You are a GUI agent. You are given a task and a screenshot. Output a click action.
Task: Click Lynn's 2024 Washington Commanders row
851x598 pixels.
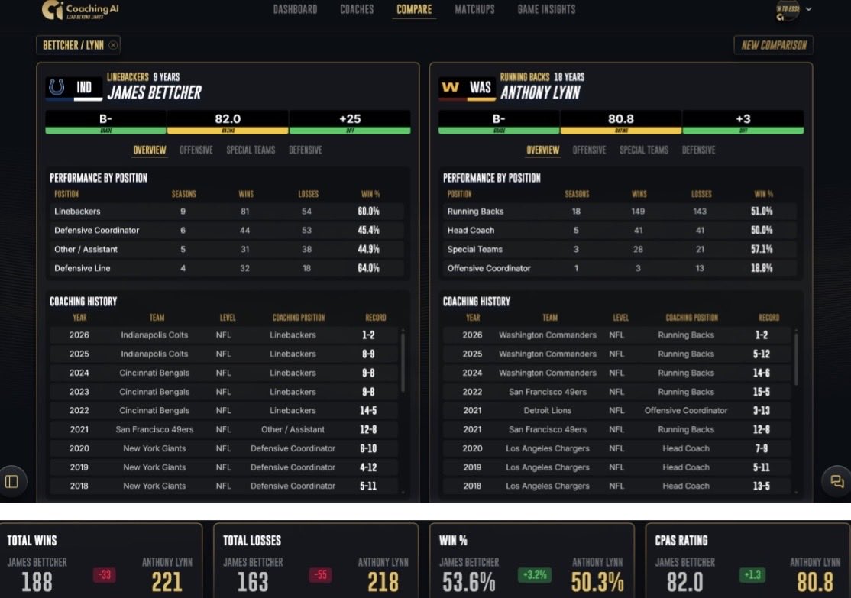617,373
